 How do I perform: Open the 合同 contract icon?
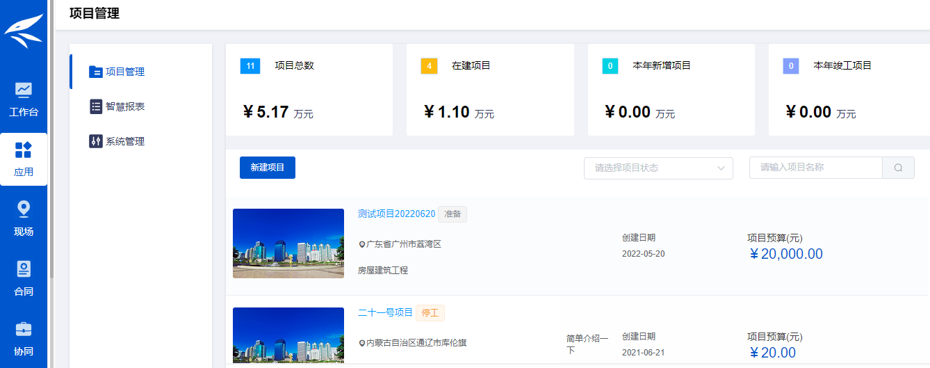24,269
